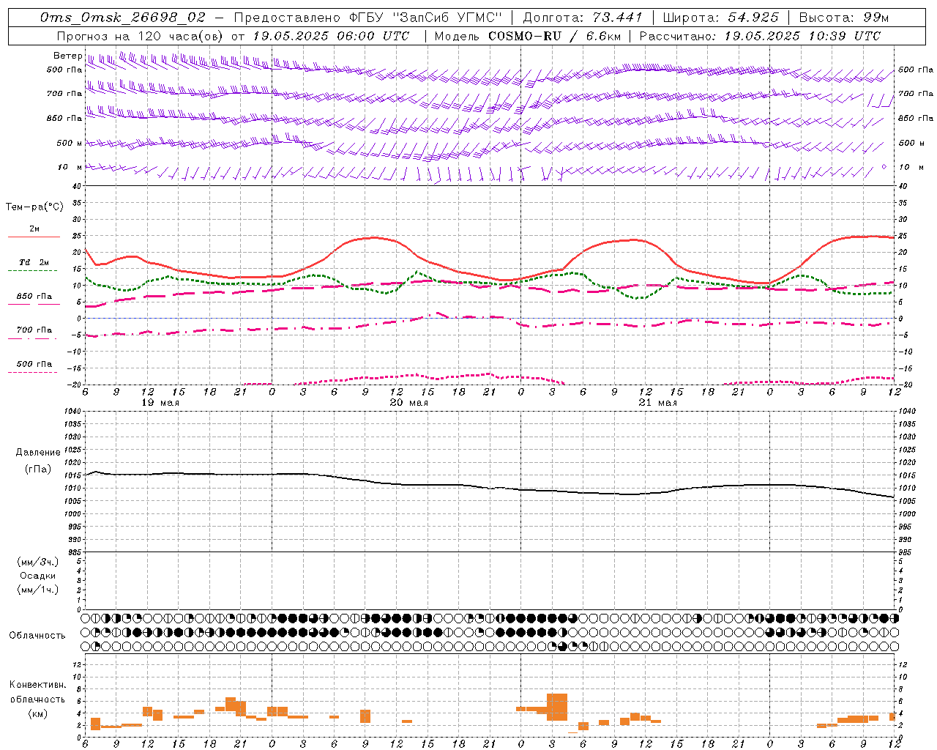Image resolution: width=937 pixels, height=750 pixels.
Task: Select the 2м temperature legend entry
Action: (34, 229)
